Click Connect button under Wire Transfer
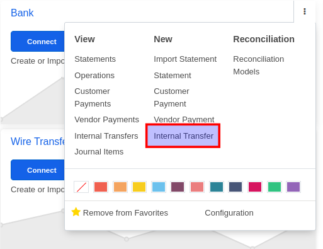The image size is (323, 249). coord(38,170)
